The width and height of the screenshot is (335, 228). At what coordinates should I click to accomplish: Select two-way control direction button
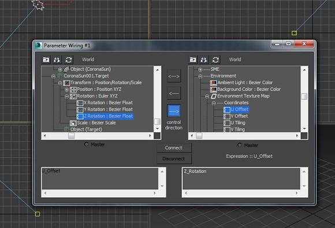coord(174,76)
